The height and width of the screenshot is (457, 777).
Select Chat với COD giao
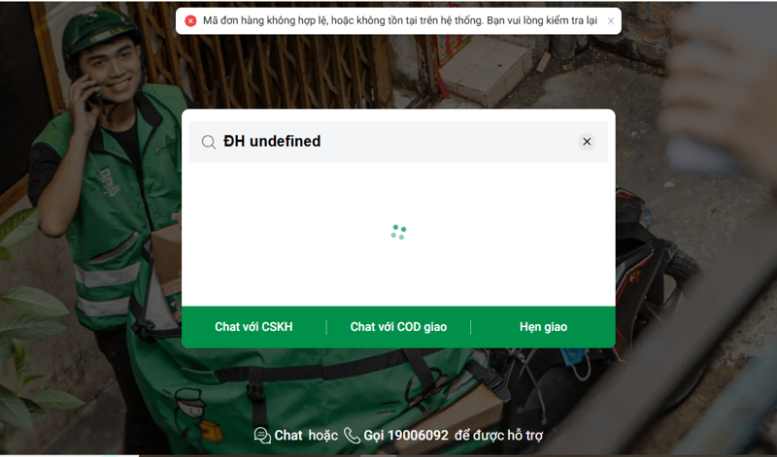pyautogui.click(x=398, y=327)
